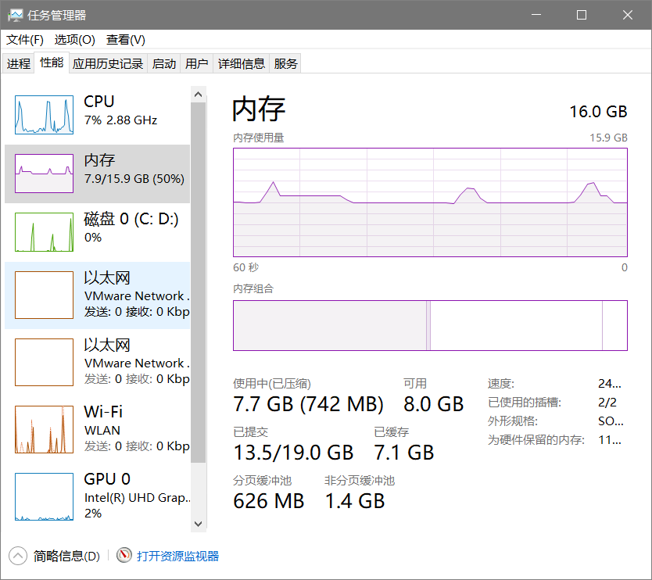The width and height of the screenshot is (652, 580).
Task: Open the 文件(F) menu
Action: click(x=25, y=40)
